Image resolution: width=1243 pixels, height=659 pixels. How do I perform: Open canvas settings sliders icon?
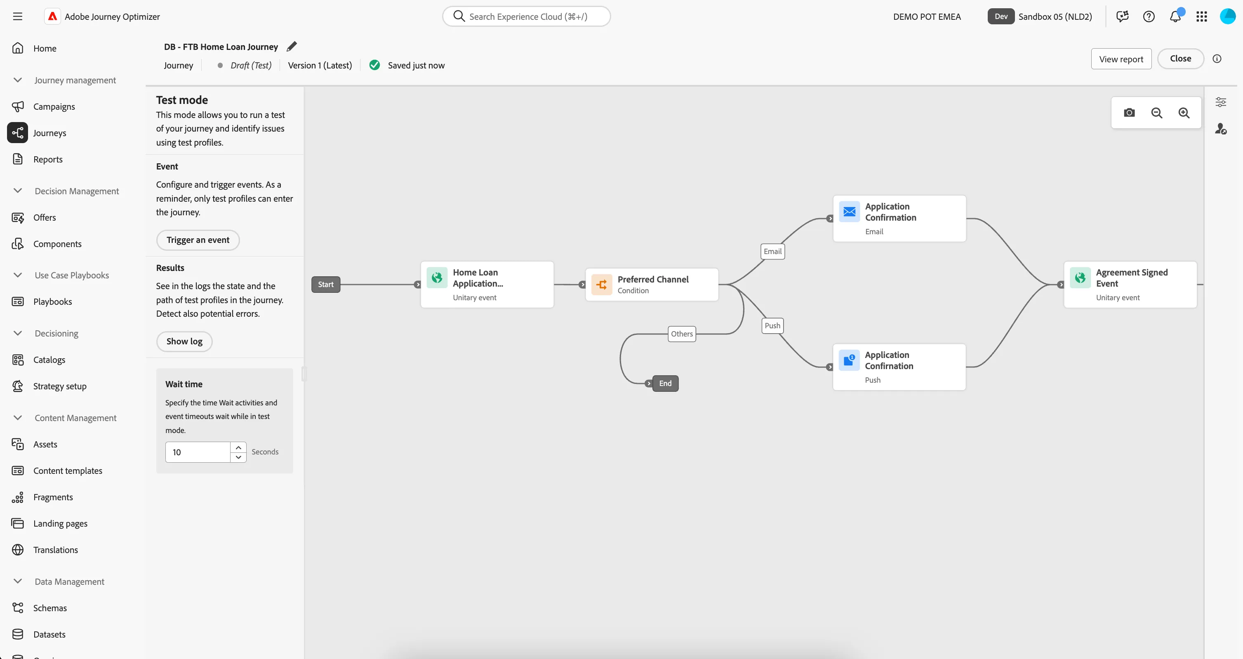1221,102
